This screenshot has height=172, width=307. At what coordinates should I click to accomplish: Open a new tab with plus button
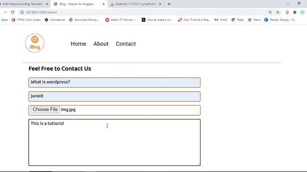click(x=169, y=4)
